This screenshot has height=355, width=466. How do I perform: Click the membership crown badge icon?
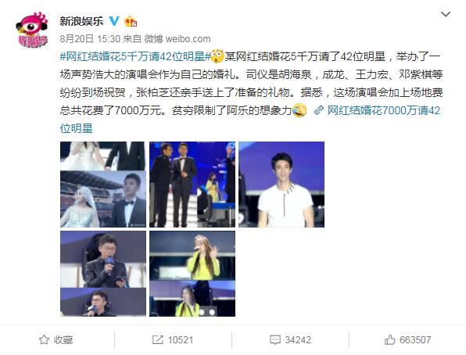point(130,21)
